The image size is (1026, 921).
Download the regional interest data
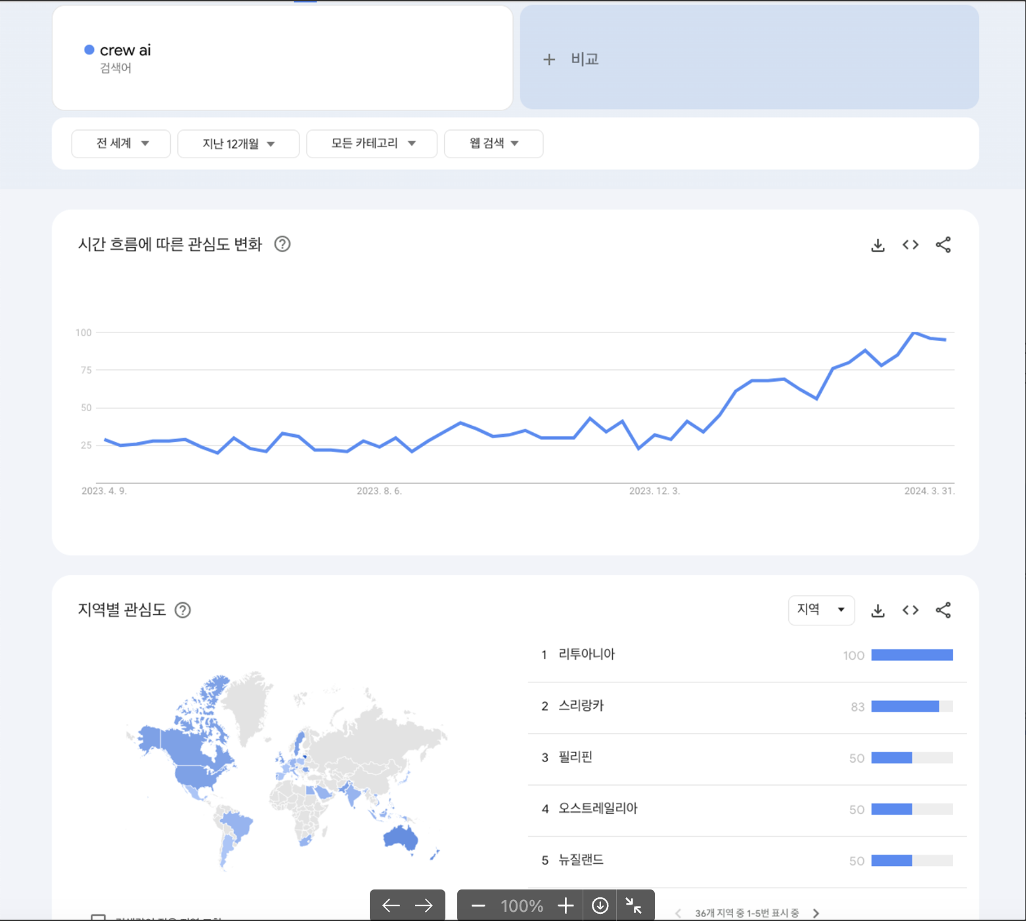(x=878, y=610)
